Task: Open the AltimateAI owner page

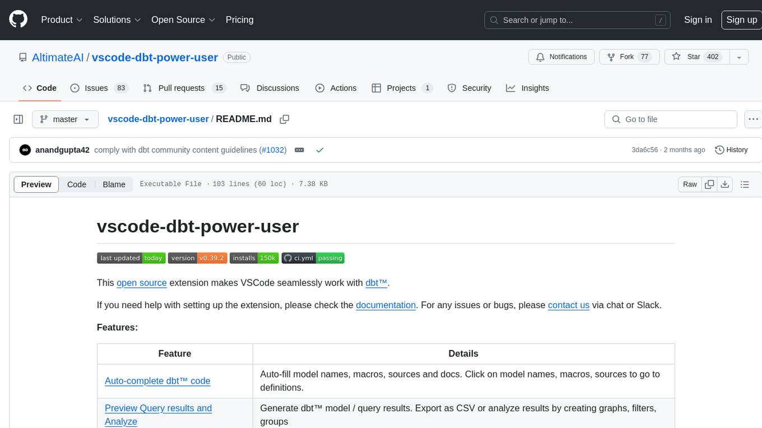Action: tap(58, 57)
